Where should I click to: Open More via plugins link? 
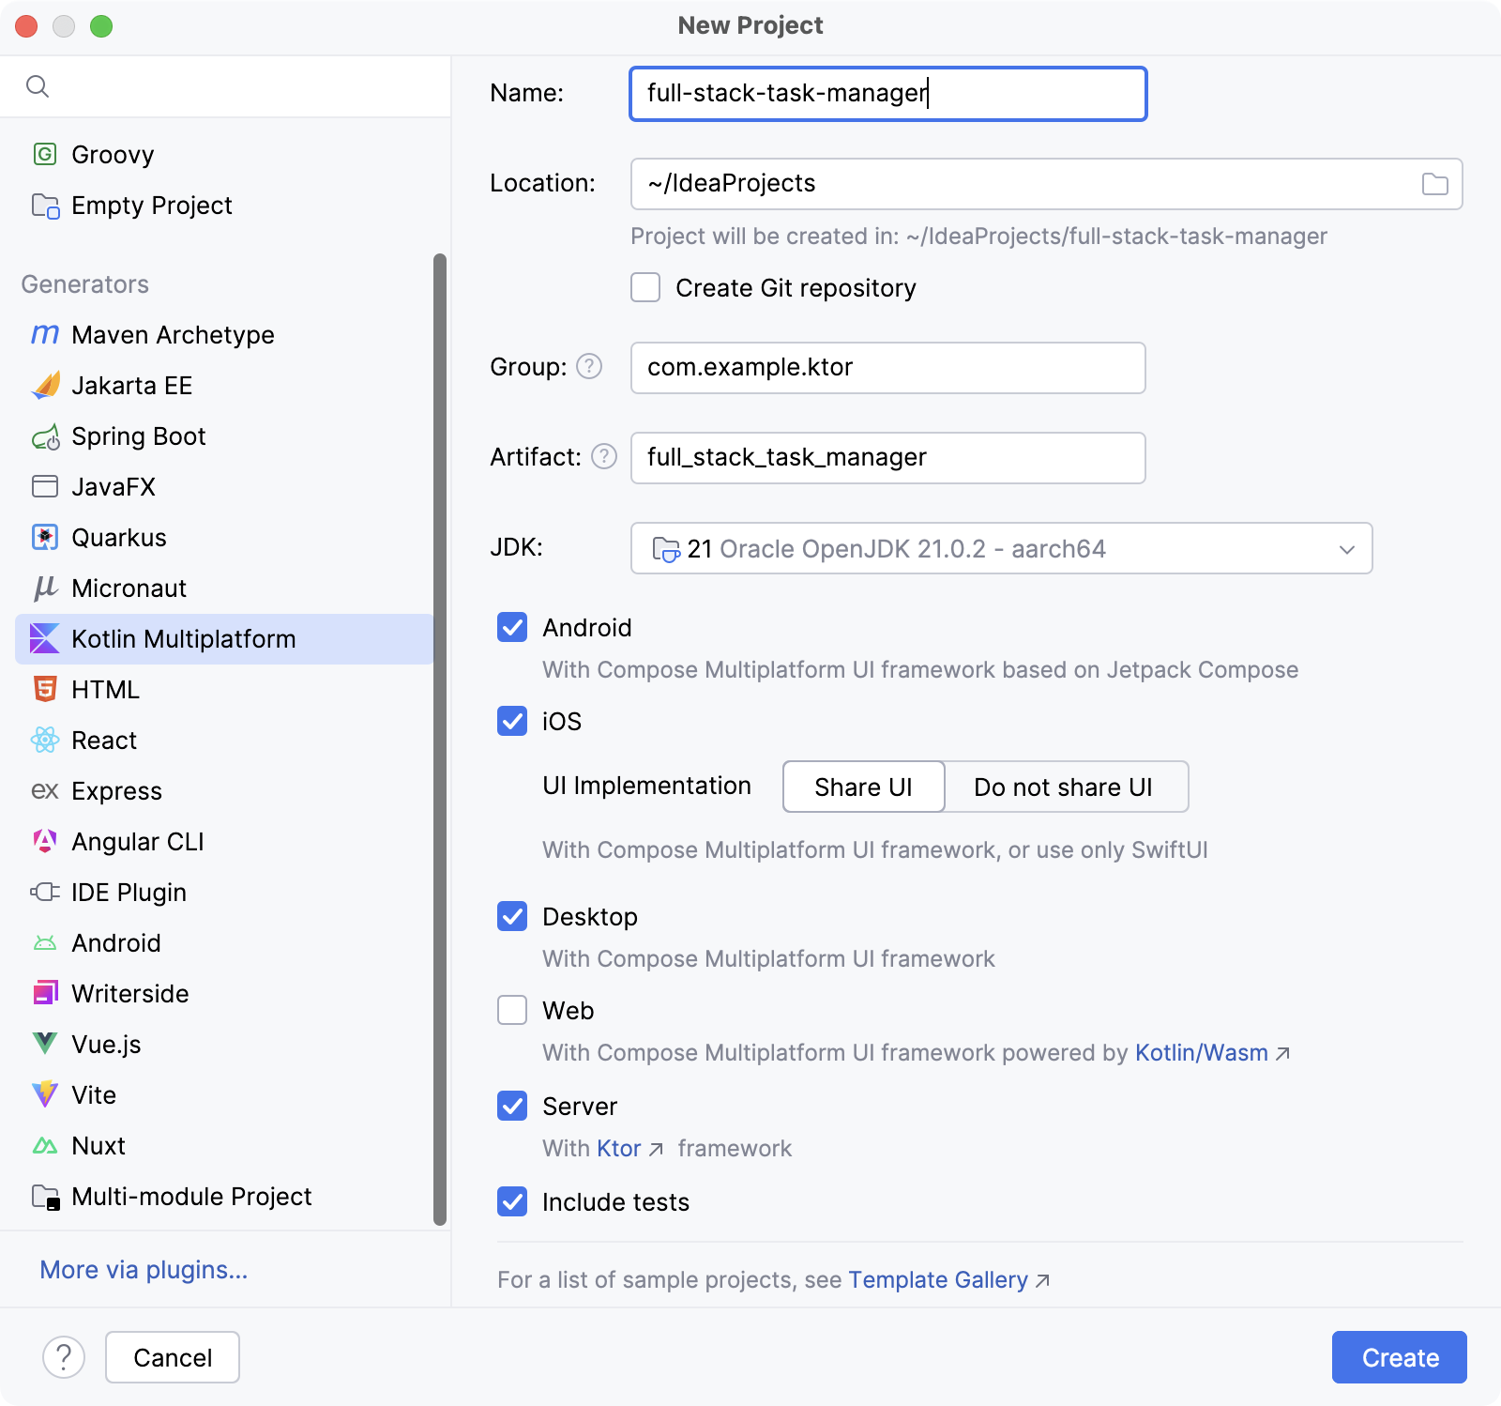[x=144, y=1270]
